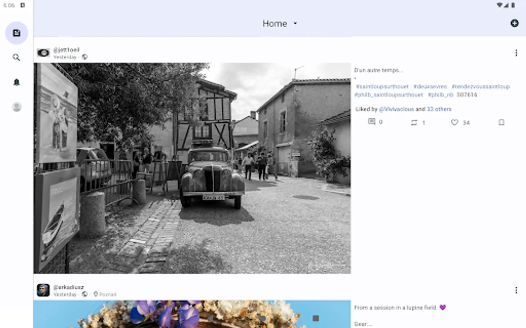The width and height of the screenshot is (526, 328).
Task: Click the 'Yesterday' timestamp on first post
Action: [65, 57]
